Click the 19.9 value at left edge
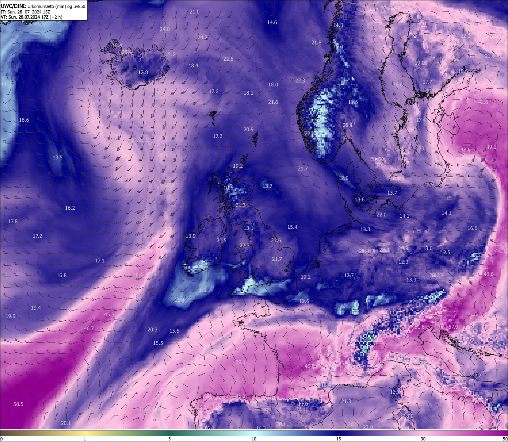 [x=10, y=316]
